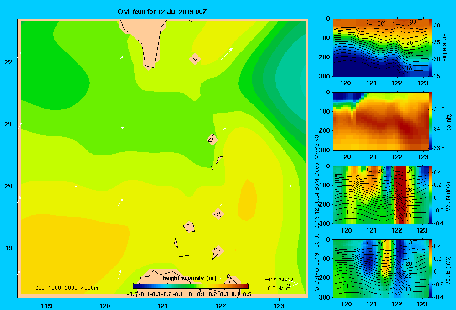Click the '200' depth contour legend label
The width and height of the screenshot is (456, 310).
(40, 288)
